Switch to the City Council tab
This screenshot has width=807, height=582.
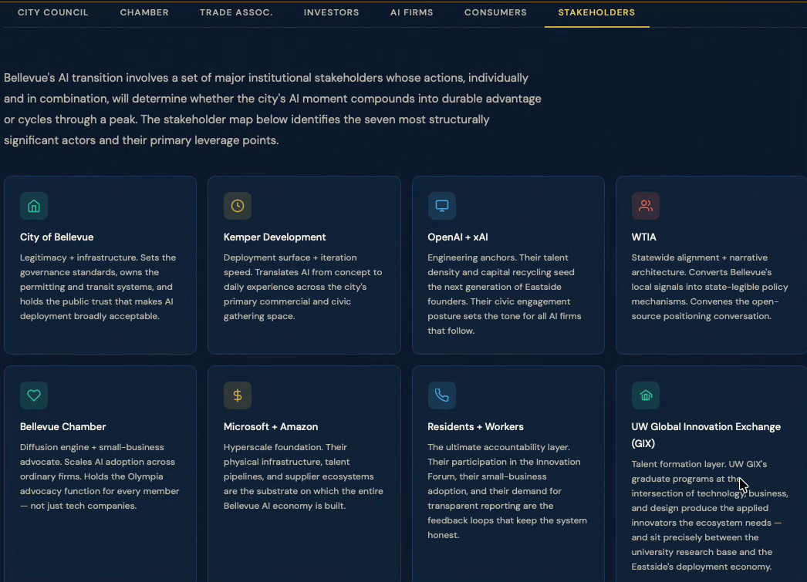53,12
